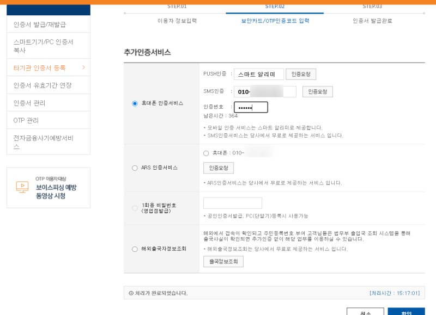The image size is (436, 315).
Task: Expand the 타기관 인증서 등록 chevron arrow
Action: coord(83,67)
